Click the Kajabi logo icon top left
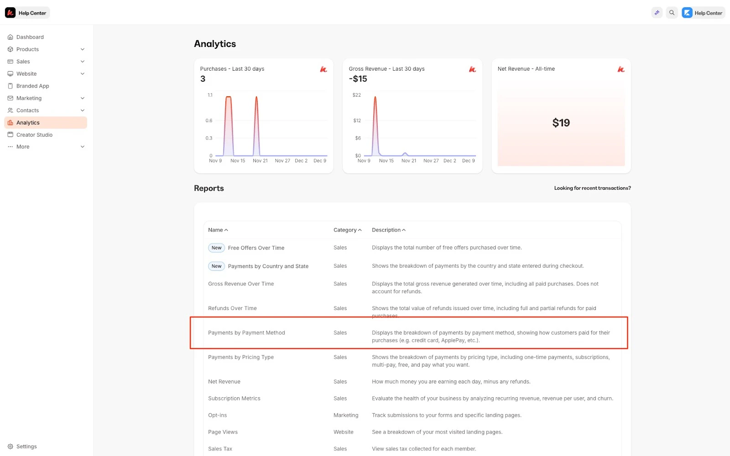This screenshot has width=730, height=456. click(x=10, y=13)
